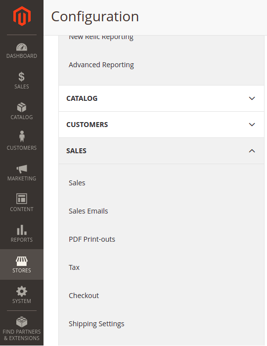Open the Content layout icon
Image resolution: width=267 pixels, height=346 pixels.
pos(22,199)
